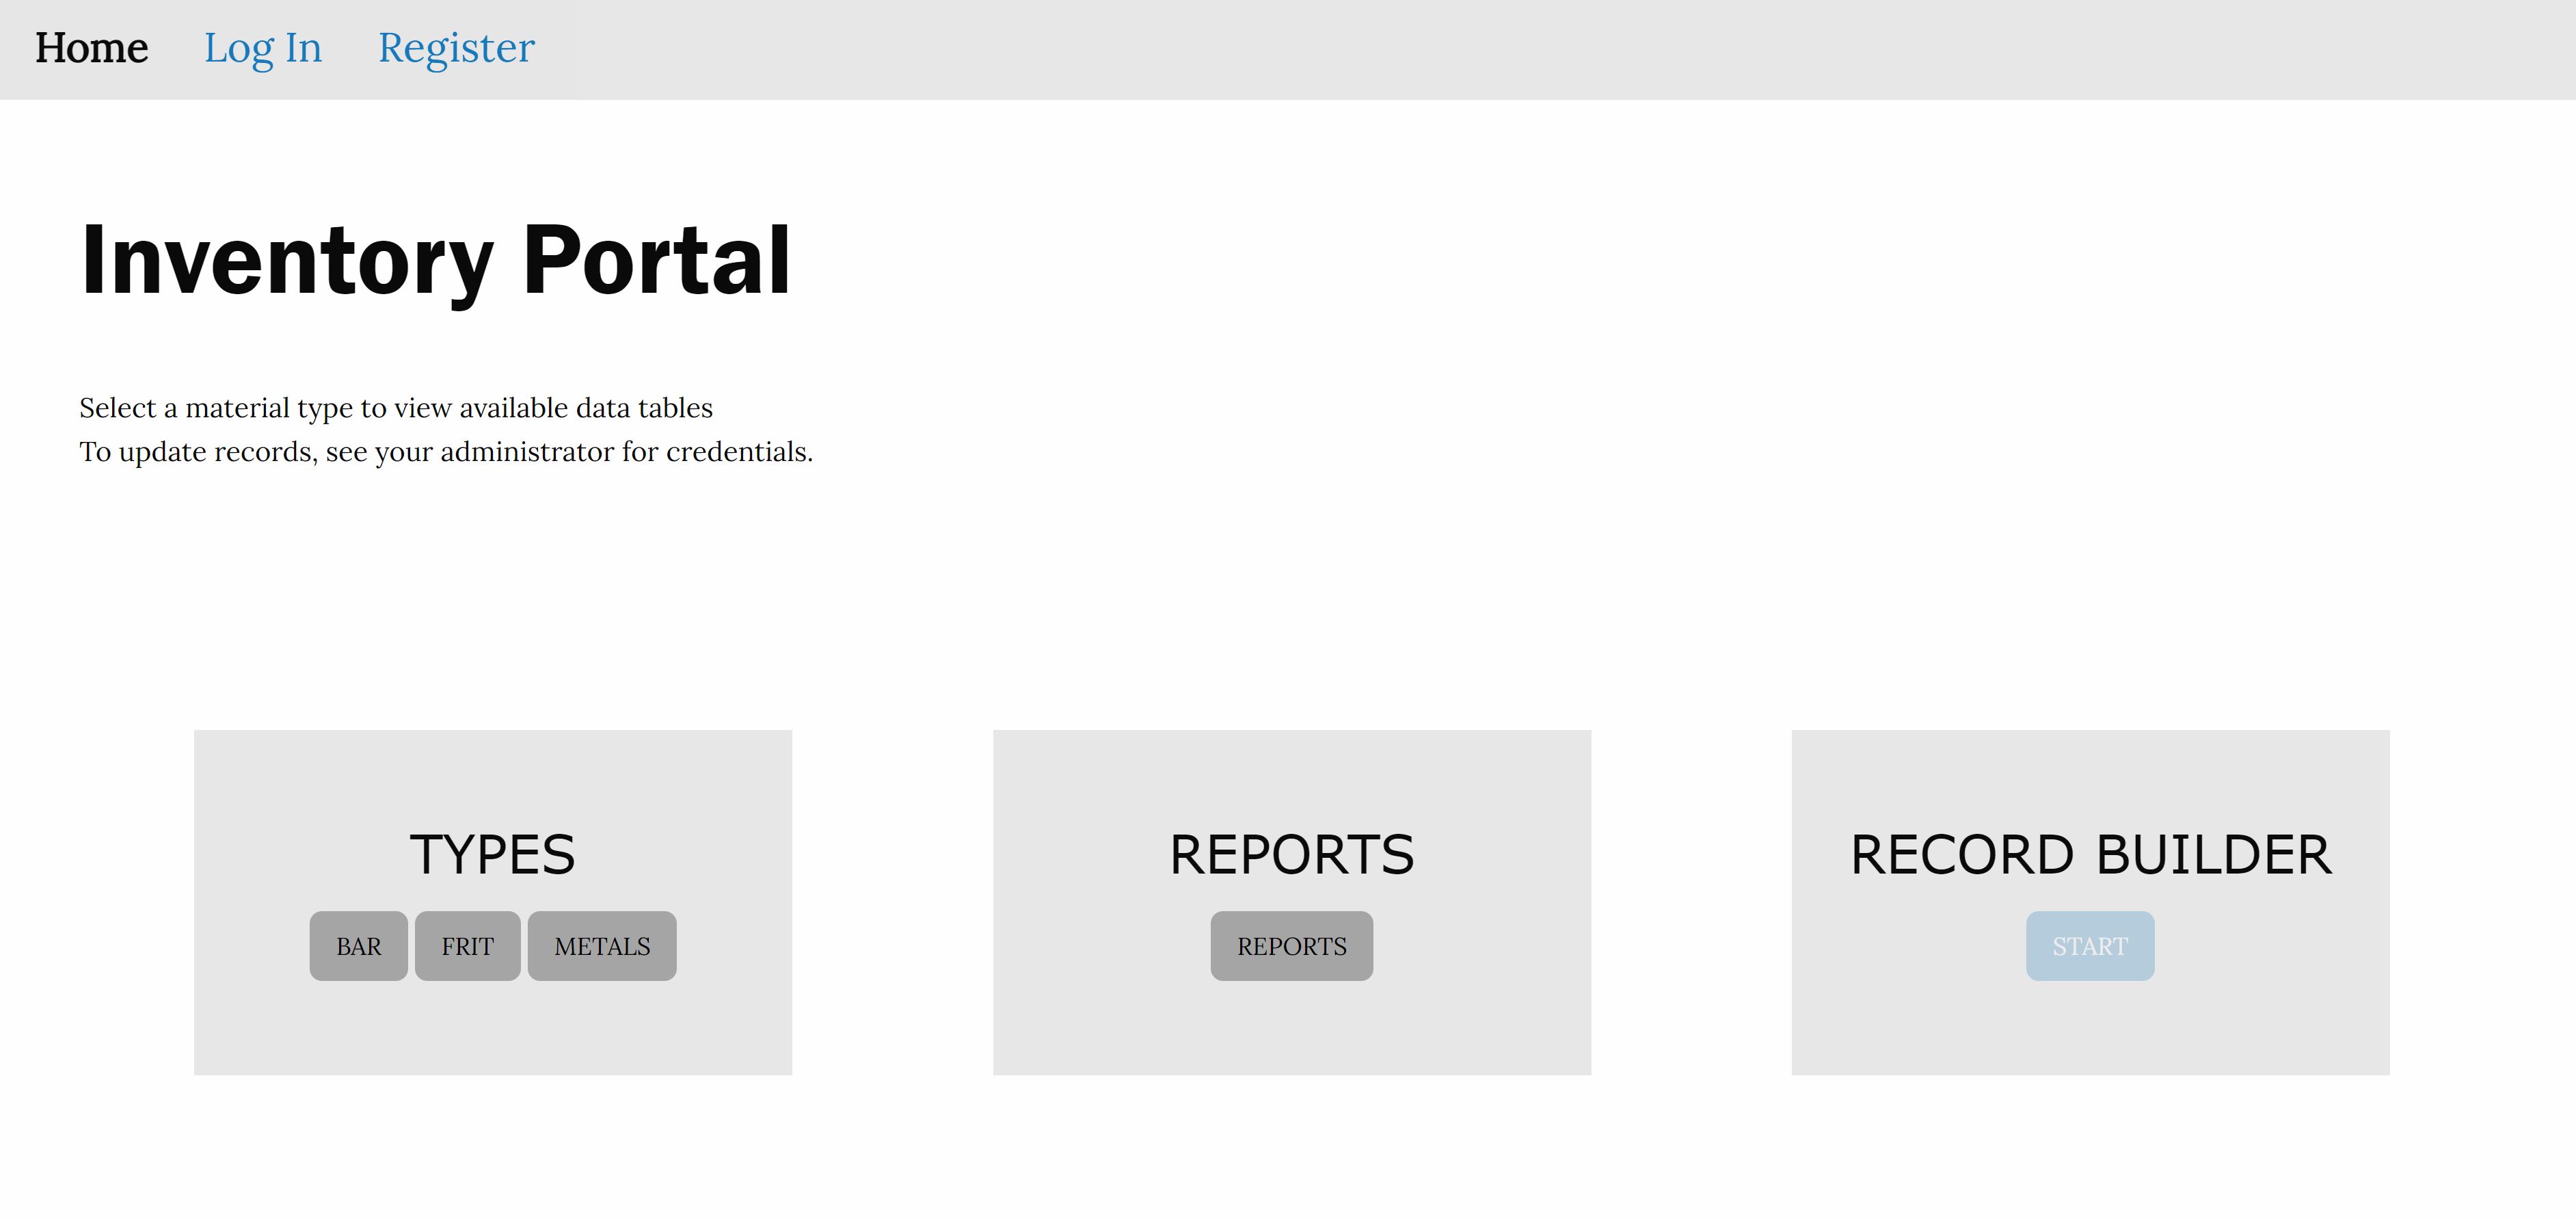Click the 'Select a material type' text line
This screenshot has height=1219, width=2576.
pos(395,408)
